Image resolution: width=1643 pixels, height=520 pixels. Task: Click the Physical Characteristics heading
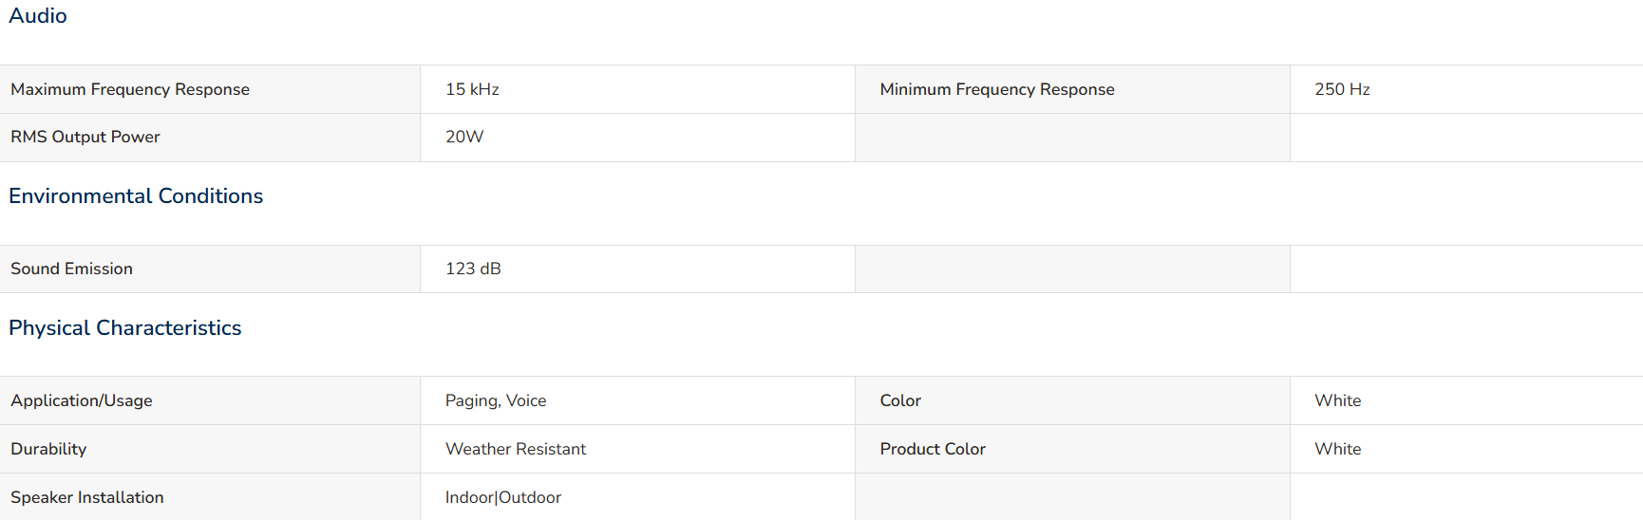pos(125,327)
